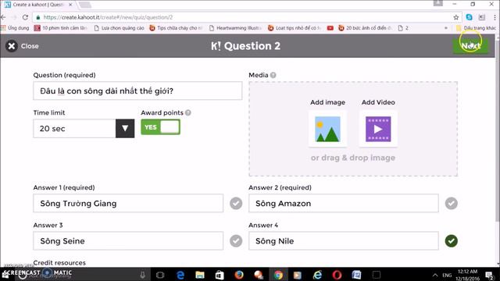
Task: Open the Chrome menu three dots
Action: pyautogui.click(x=495, y=17)
